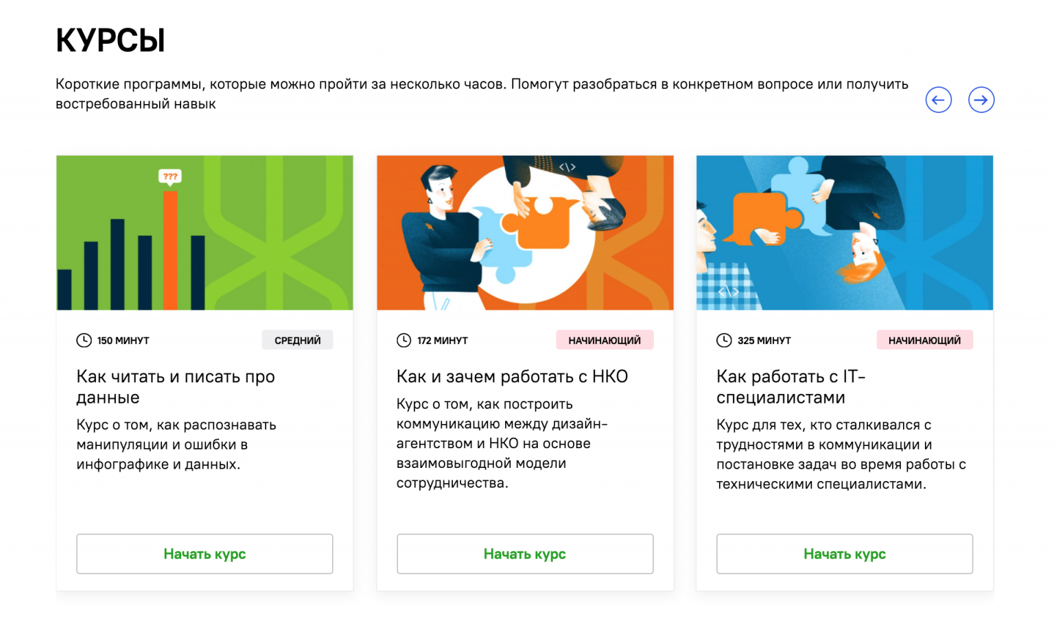Click the previous courses left arrow
The height and width of the screenshot is (618, 1054).
pos(938,100)
